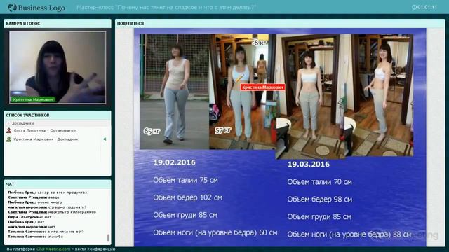This screenshot has height=252, width=449.
Task: Click the Камера и голос panel header
Action: 58,23
